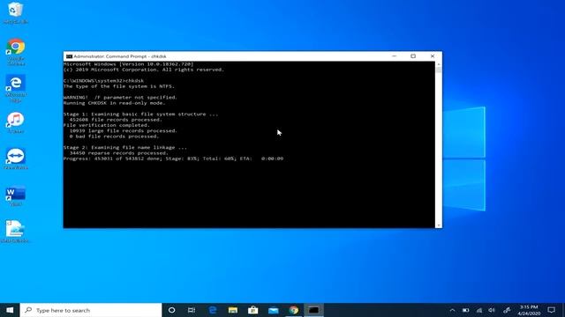
Task: Close the Command Prompt window
Action: coord(433,56)
